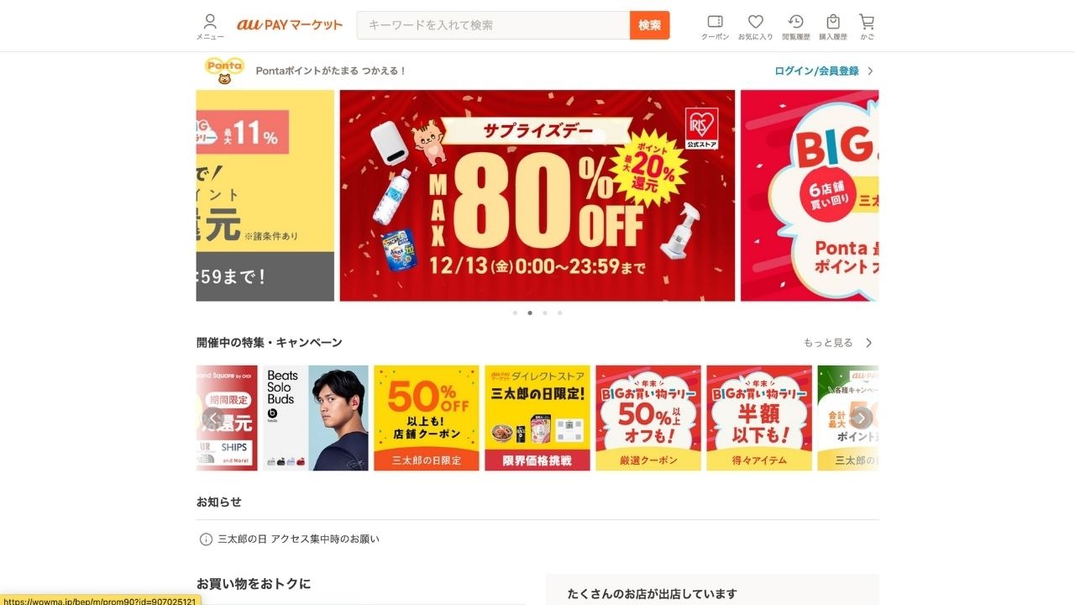Image resolution: width=1075 pixels, height=605 pixels.
Task: Open the クーポン coupon icon
Action: pyautogui.click(x=716, y=26)
